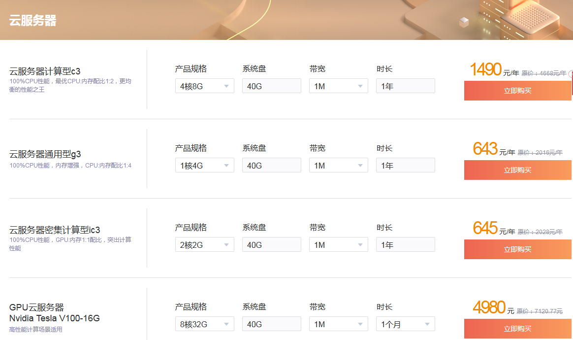Open 产品规格 dropdown for 计算型c3 server
This screenshot has width=573, height=340.
[204, 86]
